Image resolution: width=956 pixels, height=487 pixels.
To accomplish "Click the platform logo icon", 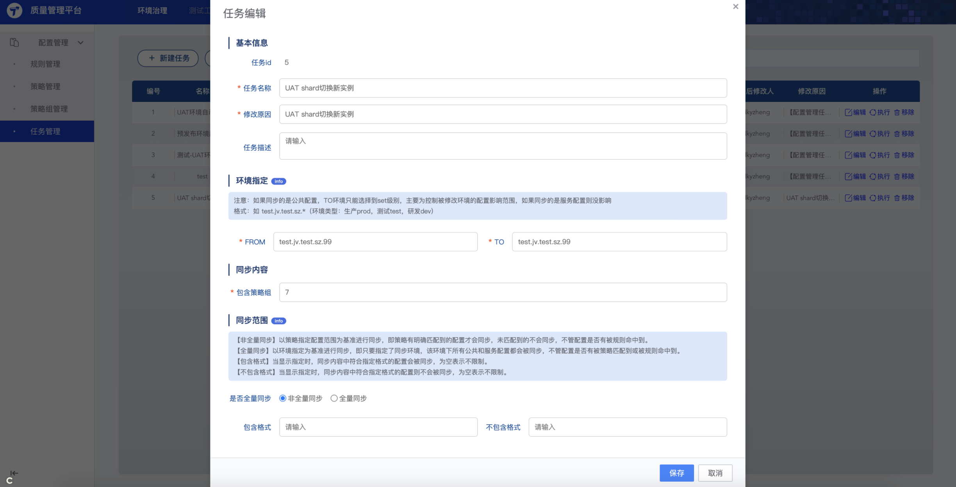I will [14, 11].
